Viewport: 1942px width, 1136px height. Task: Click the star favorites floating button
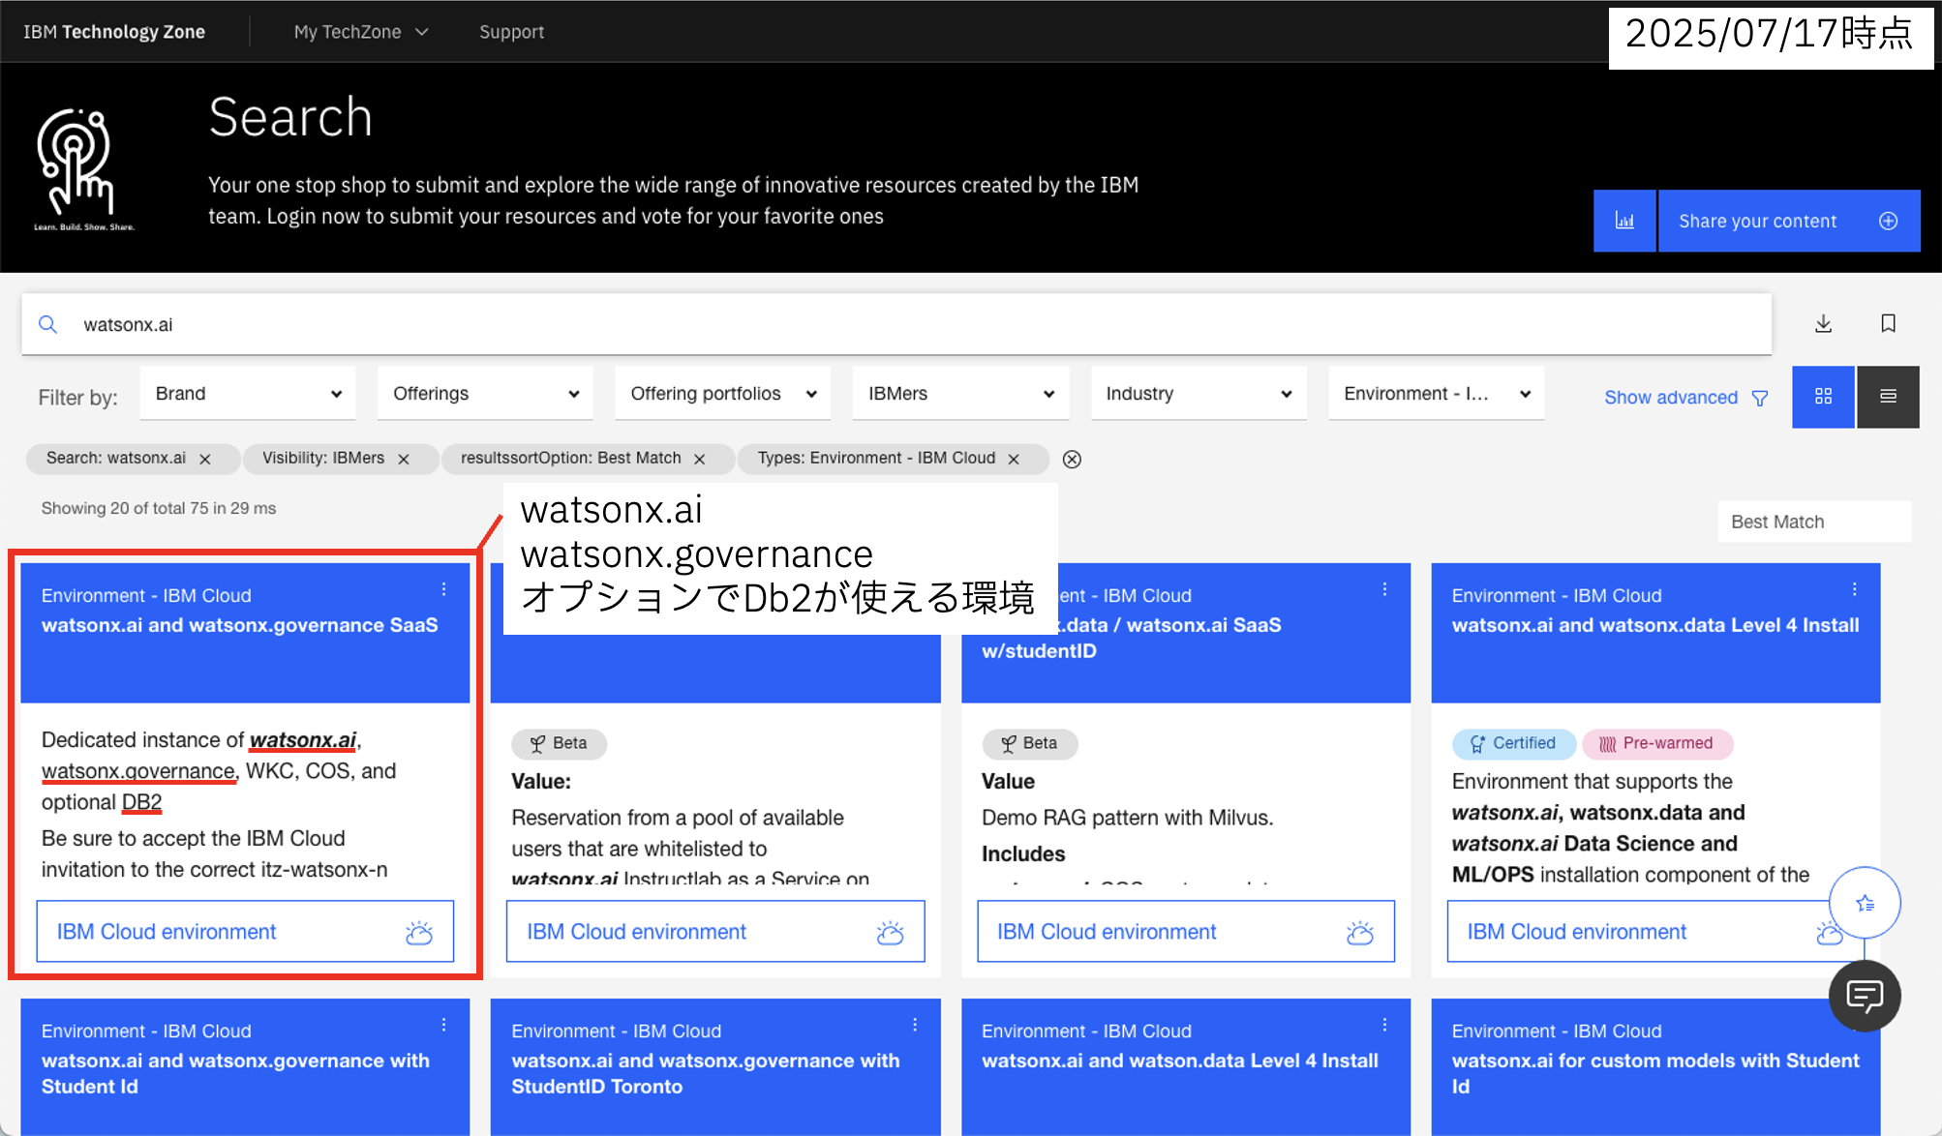tap(1865, 903)
